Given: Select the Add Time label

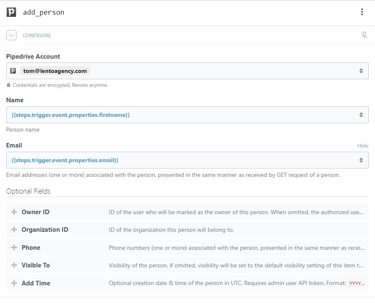Looking at the screenshot, I should pyautogui.click(x=36, y=283).
